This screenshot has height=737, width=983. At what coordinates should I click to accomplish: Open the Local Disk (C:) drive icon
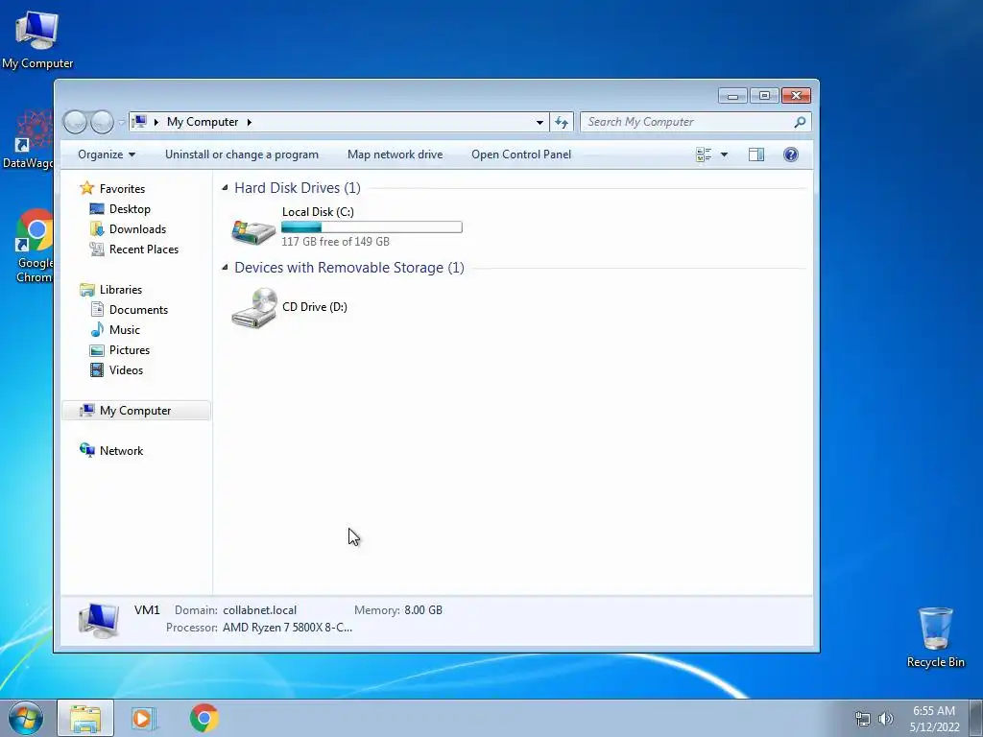[x=253, y=230]
